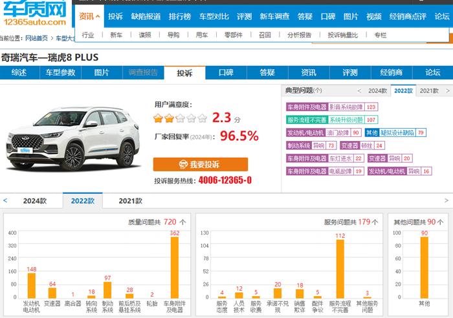
Task: Open 新车调查 in the top navigation
Action: (x=274, y=16)
